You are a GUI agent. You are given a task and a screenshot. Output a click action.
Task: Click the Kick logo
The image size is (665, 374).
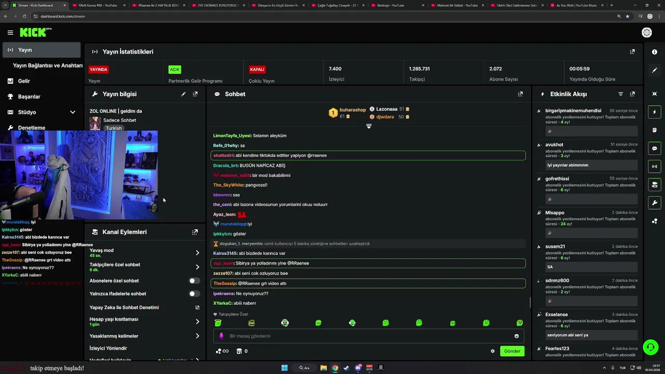point(35,33)
